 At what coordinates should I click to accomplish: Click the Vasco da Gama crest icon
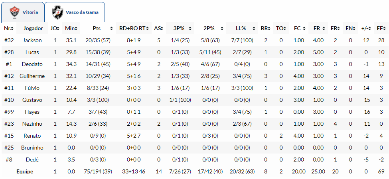coord(58,12)
